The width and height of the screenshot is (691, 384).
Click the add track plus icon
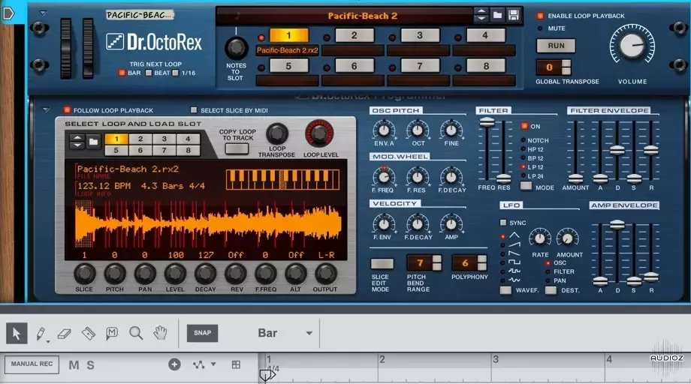point(174,364)
